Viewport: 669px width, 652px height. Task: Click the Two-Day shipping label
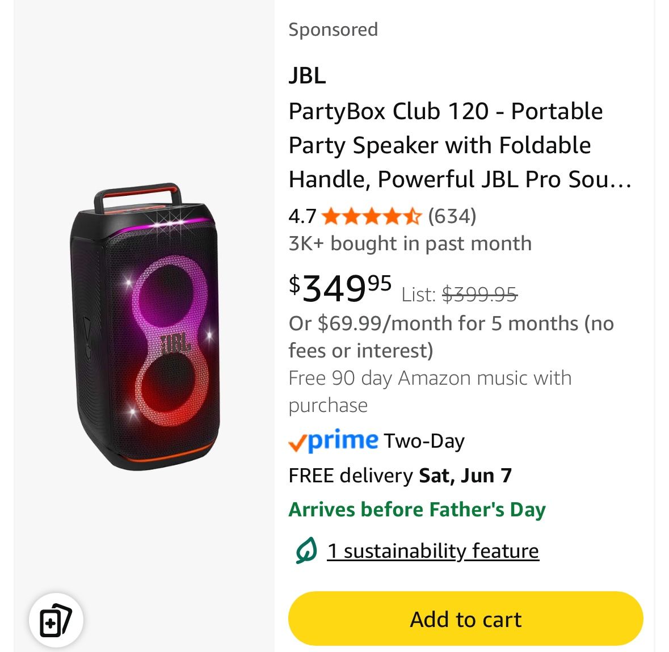tap(424, 441)
